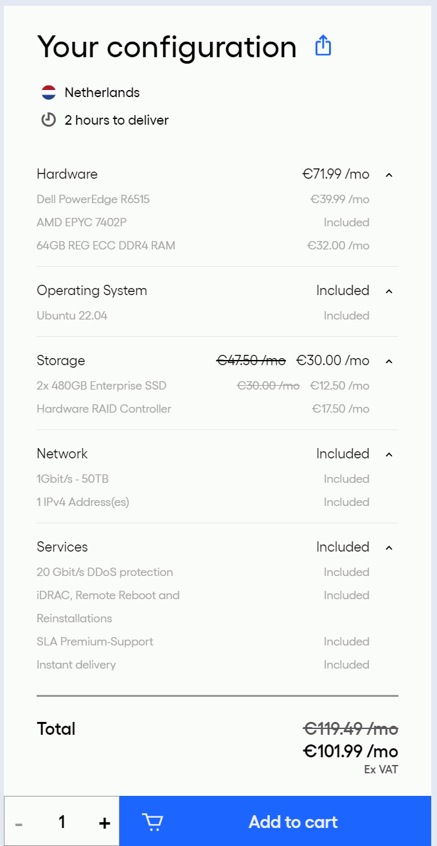This screenshot has width=437, height=846.
Task: Click the Your configuration heading
Action: [167, 47]
